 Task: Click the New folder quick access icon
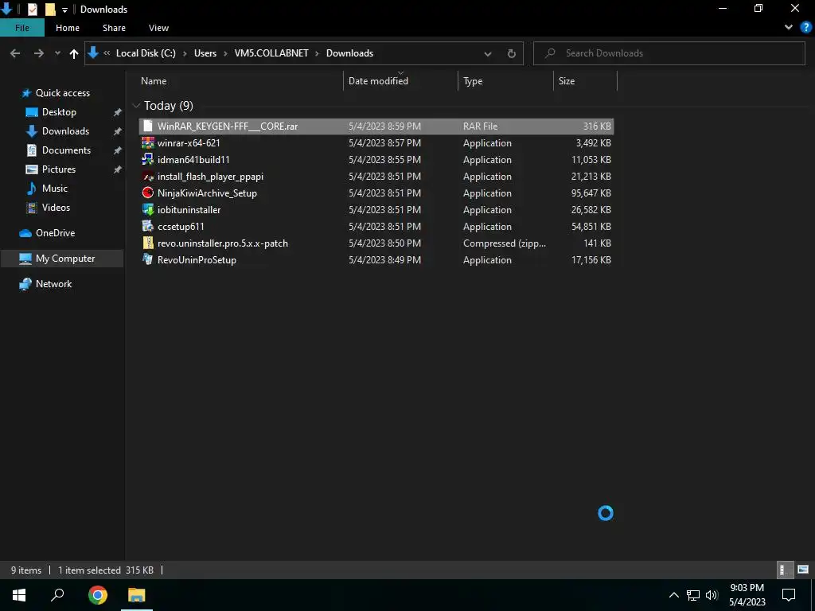tap(50, 9)
